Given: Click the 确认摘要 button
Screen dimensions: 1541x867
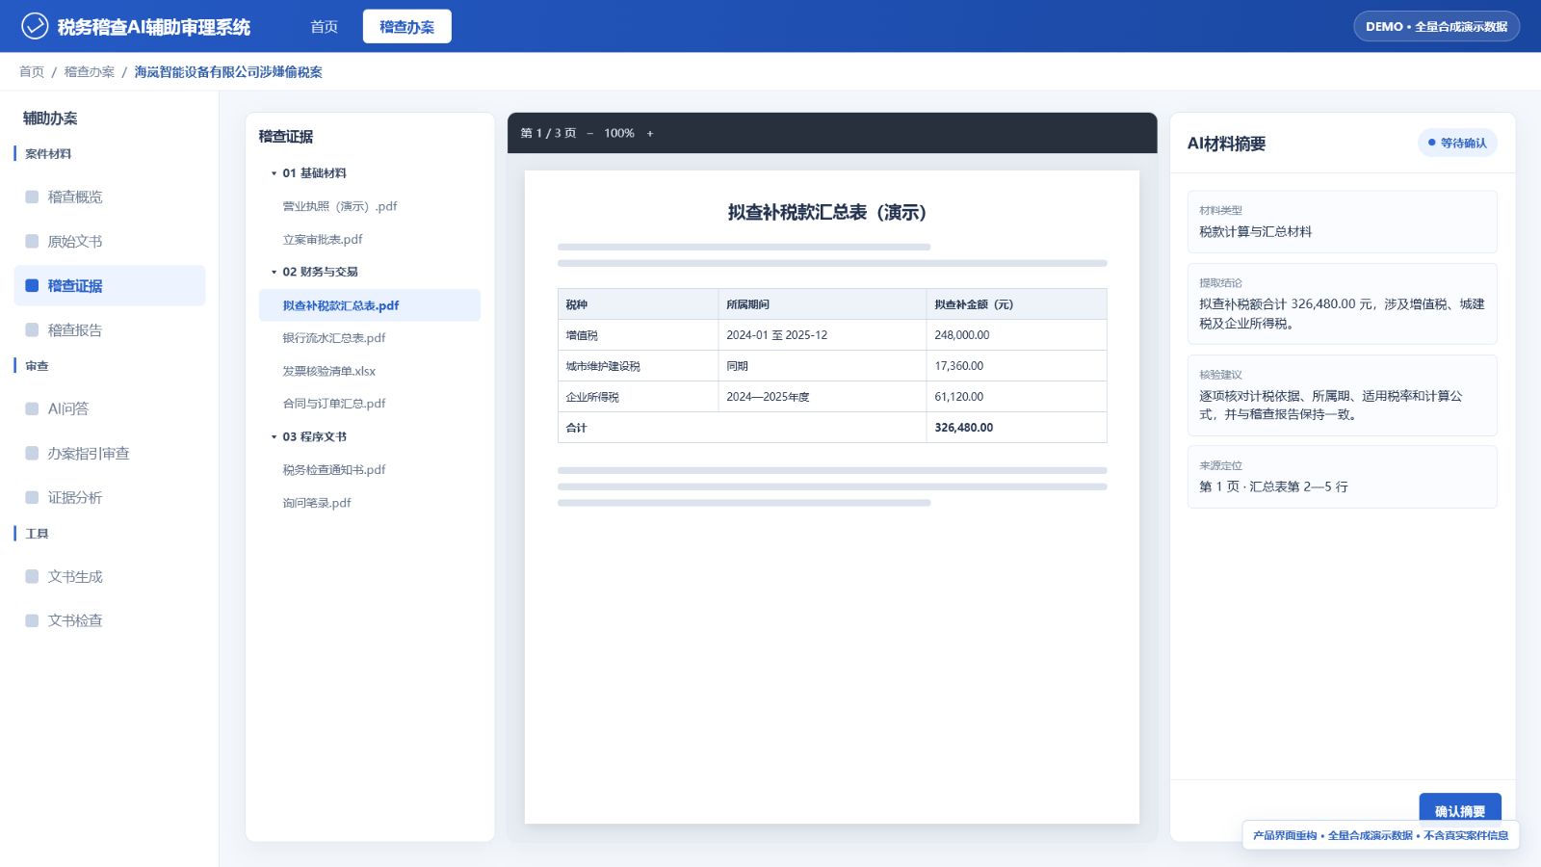Looking at the screenshot, I should [x=1460, y=811].
